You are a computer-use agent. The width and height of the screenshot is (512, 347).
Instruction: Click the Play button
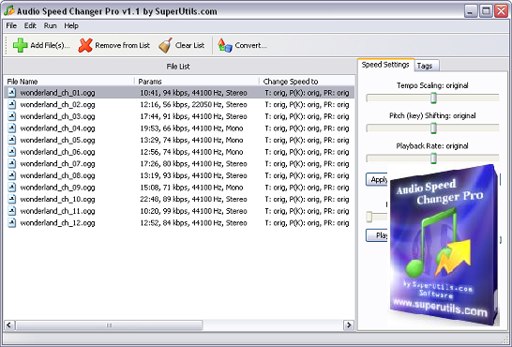pyautogui.click(x=377, y=235)
